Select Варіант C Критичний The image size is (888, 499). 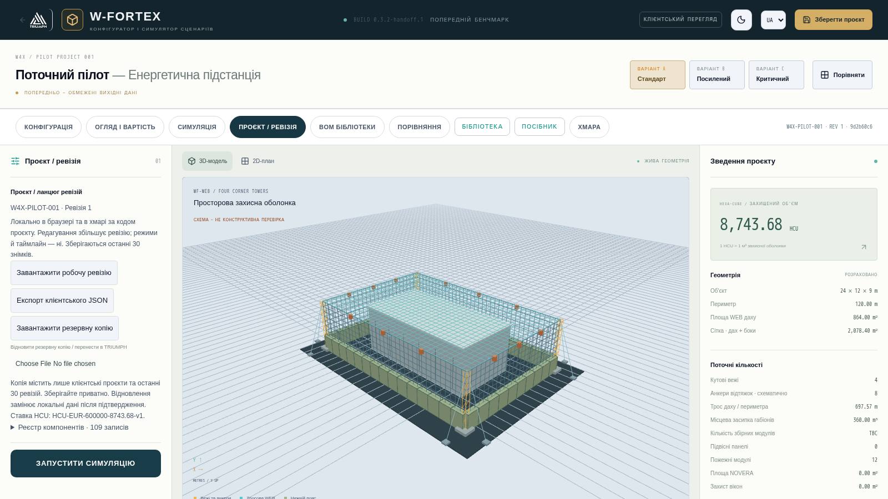point(776,75)
